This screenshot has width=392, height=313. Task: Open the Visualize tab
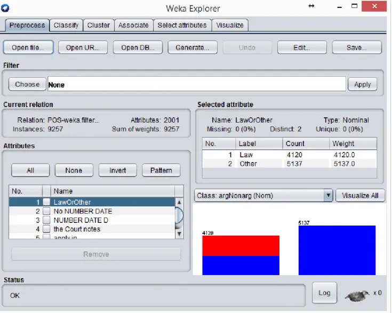(230, 25)
